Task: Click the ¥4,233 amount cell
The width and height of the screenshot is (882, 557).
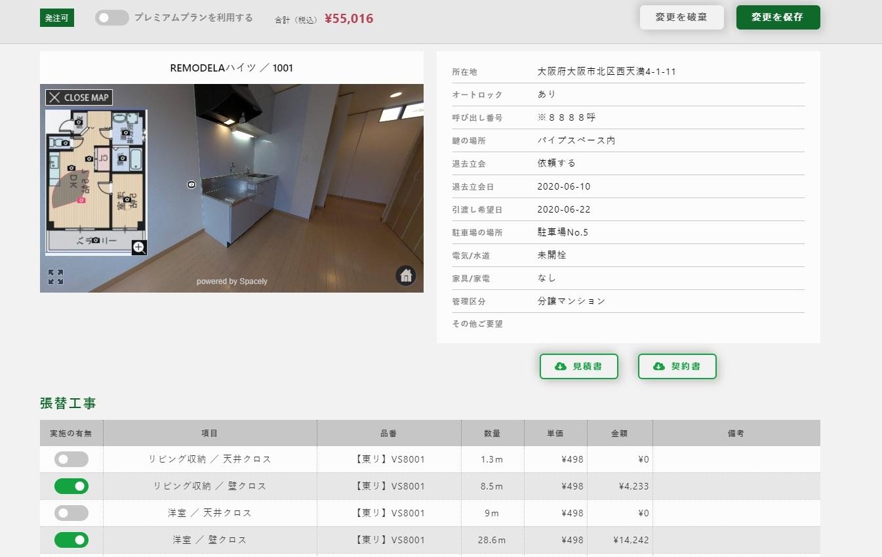Action: pyautogui.click(x=620, y=486)
